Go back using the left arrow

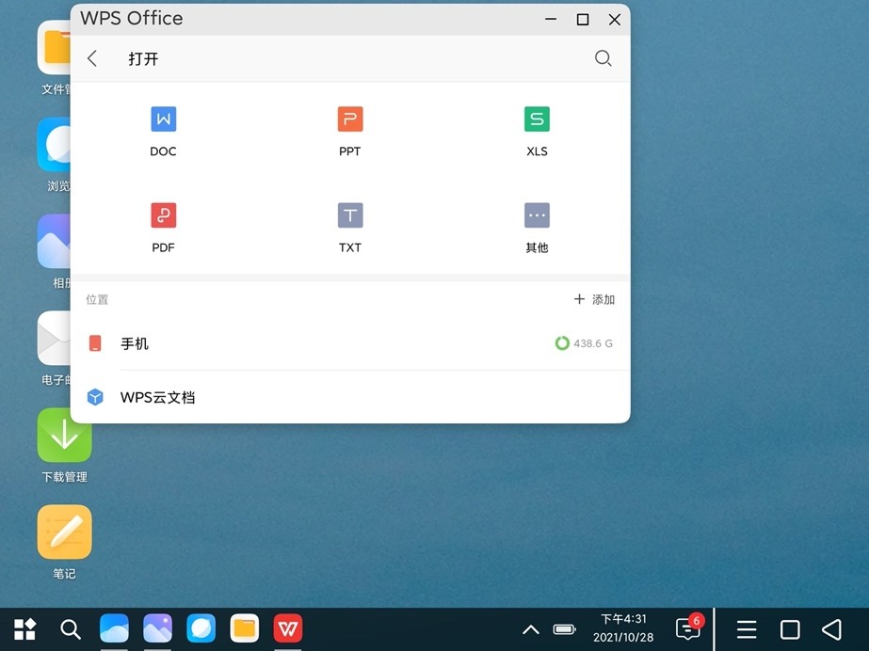click(x=92, y=58)
